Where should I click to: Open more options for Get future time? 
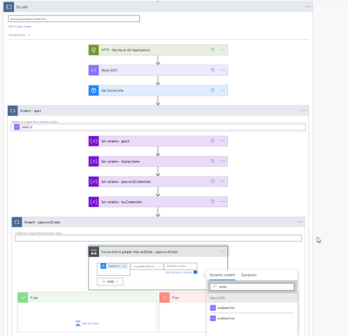click(223, 91)
